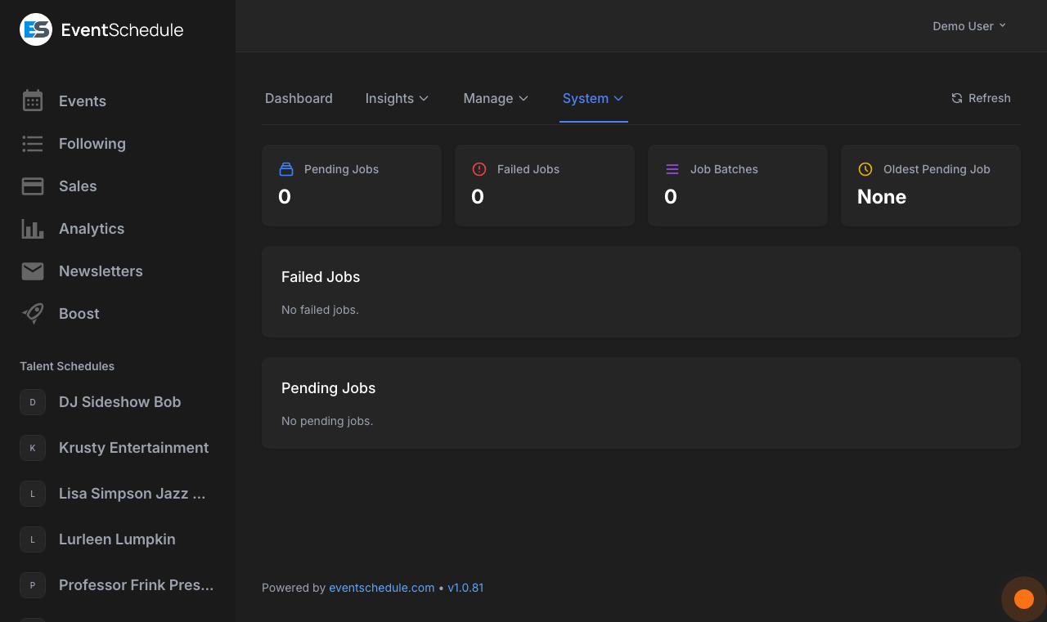Click the Professor Frink avatar badge

point(33,585)
